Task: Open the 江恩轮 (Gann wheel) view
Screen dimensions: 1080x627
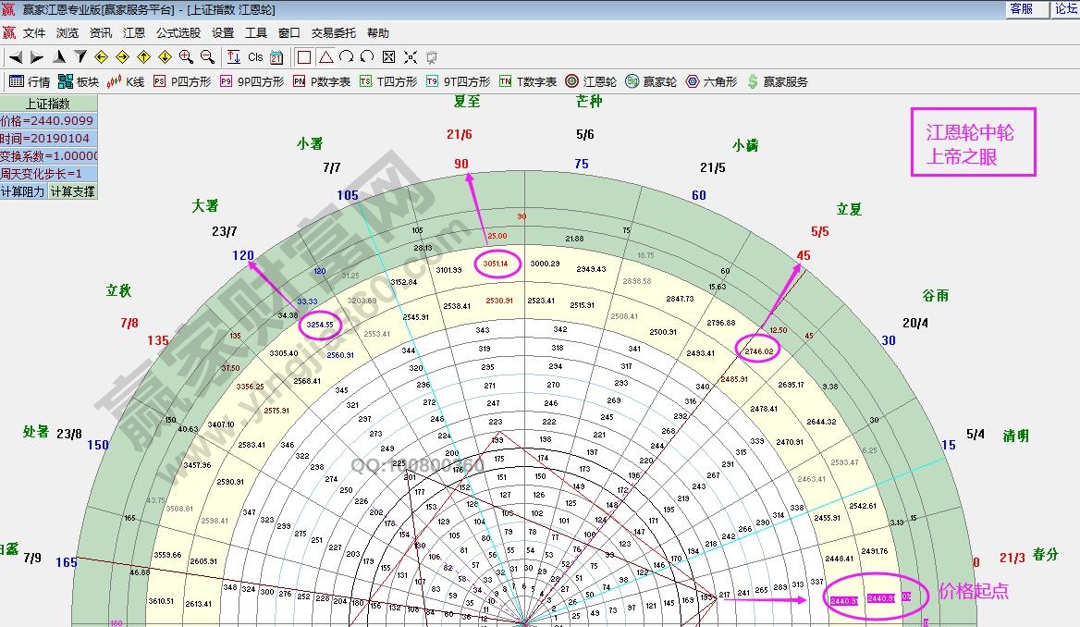Action: 591,81
